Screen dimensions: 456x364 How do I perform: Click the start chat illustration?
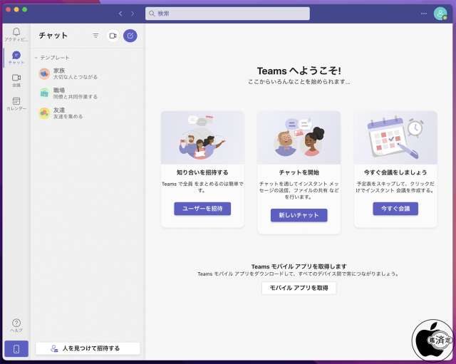[299, 137]
